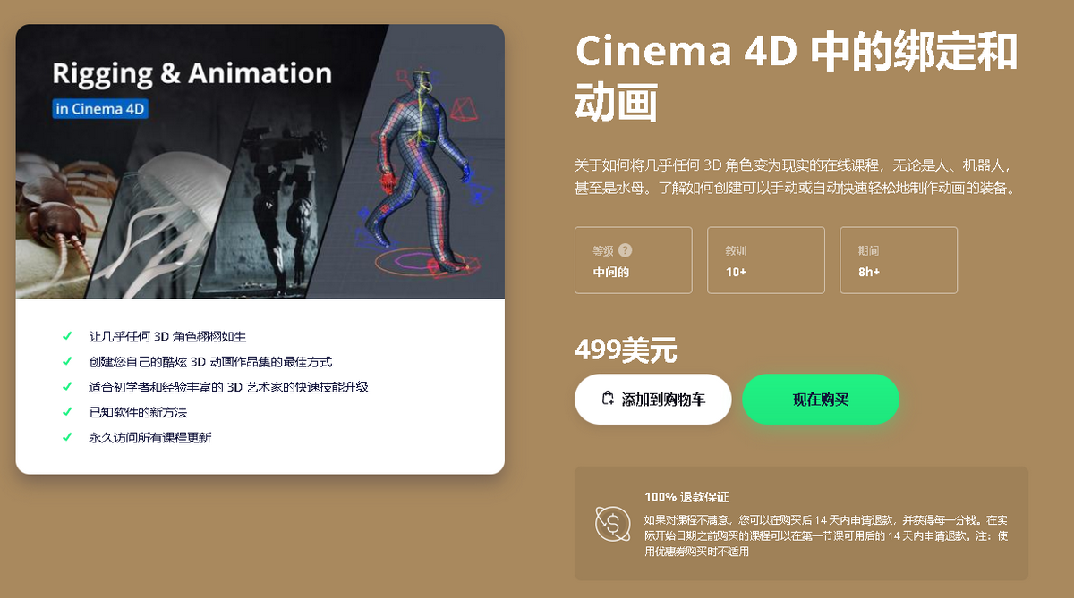Click the refund policy paragraph starting 如果对课程不满意
The width and height of the screenshot is (1074, 598).
click(826, 535)
